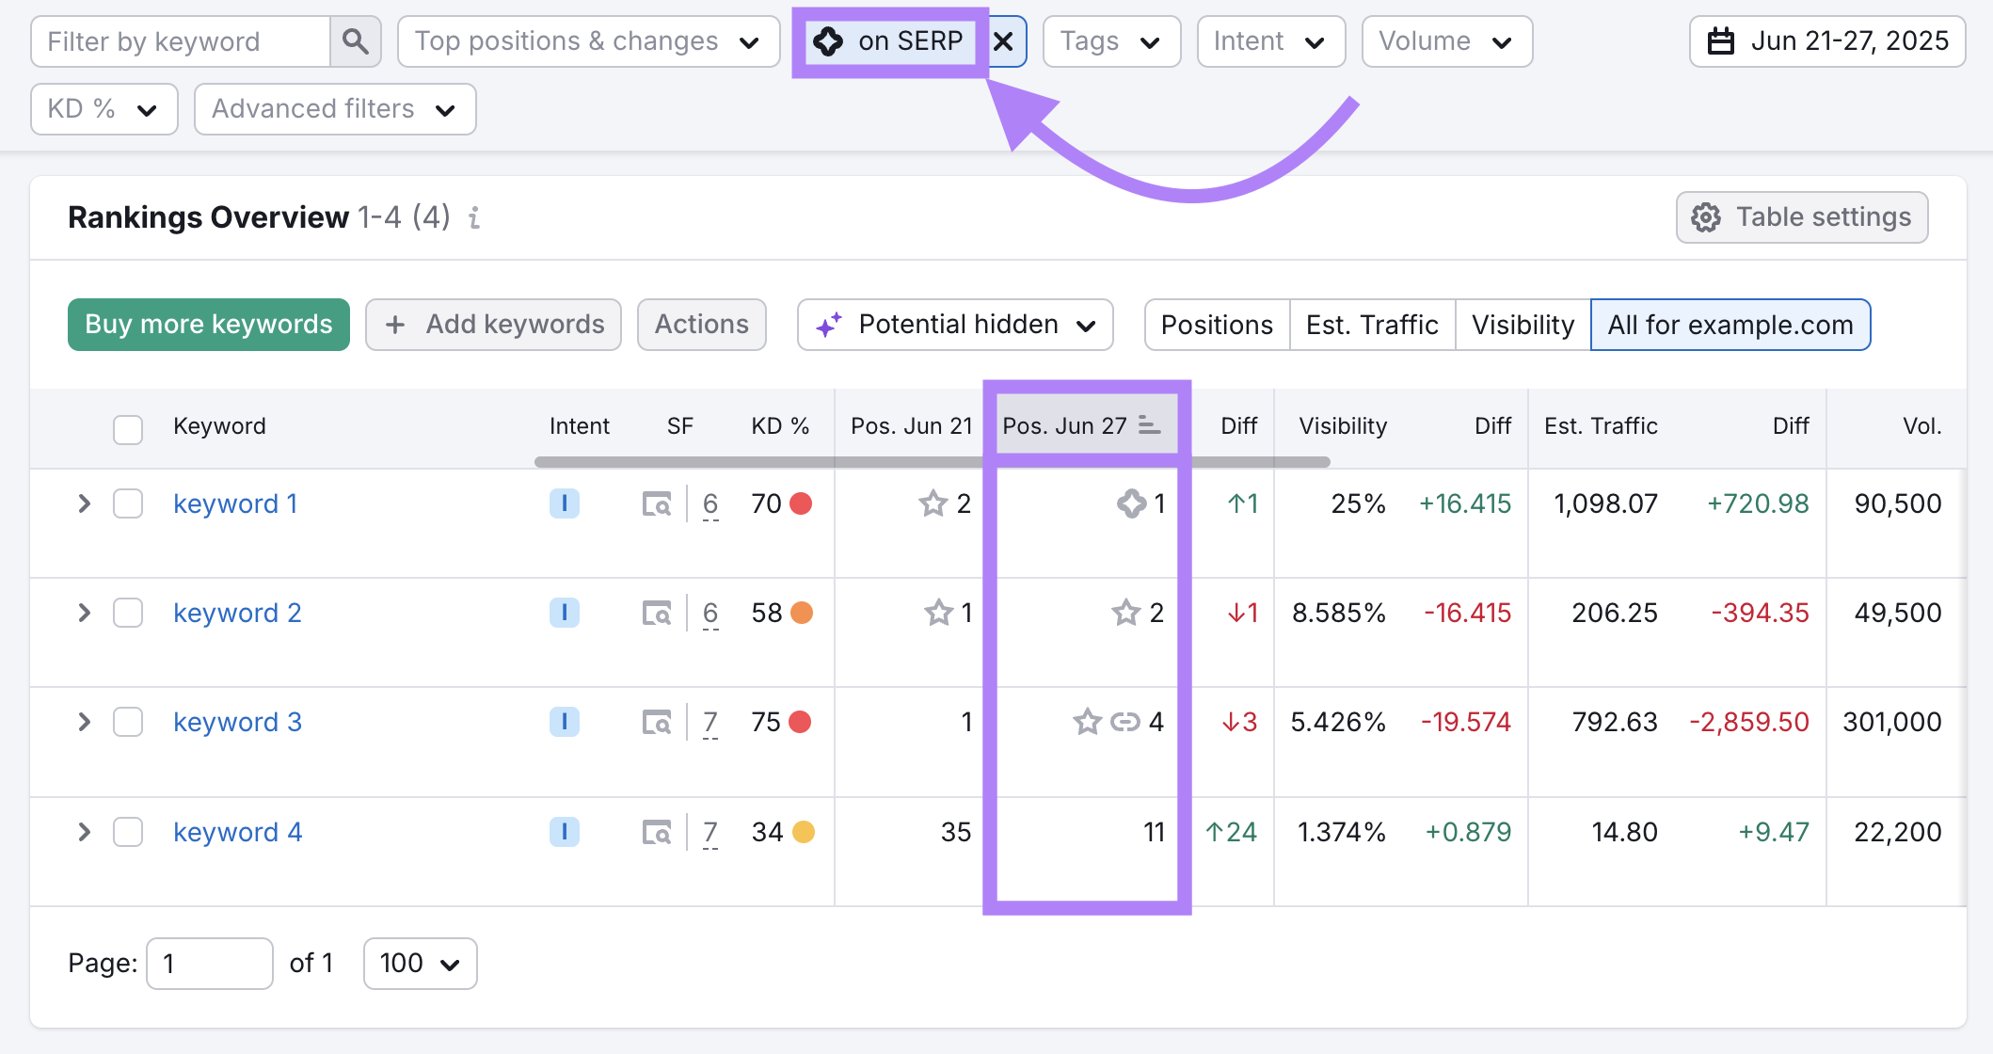1993x1054 pixels.
Task: Click the SERP features icon for keyword 1
Action: click(x=657, y=504)
